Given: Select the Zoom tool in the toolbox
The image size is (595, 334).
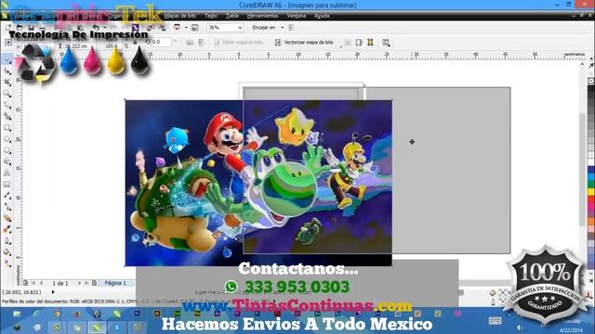Looking at the screenshot, I should [7, 94].
